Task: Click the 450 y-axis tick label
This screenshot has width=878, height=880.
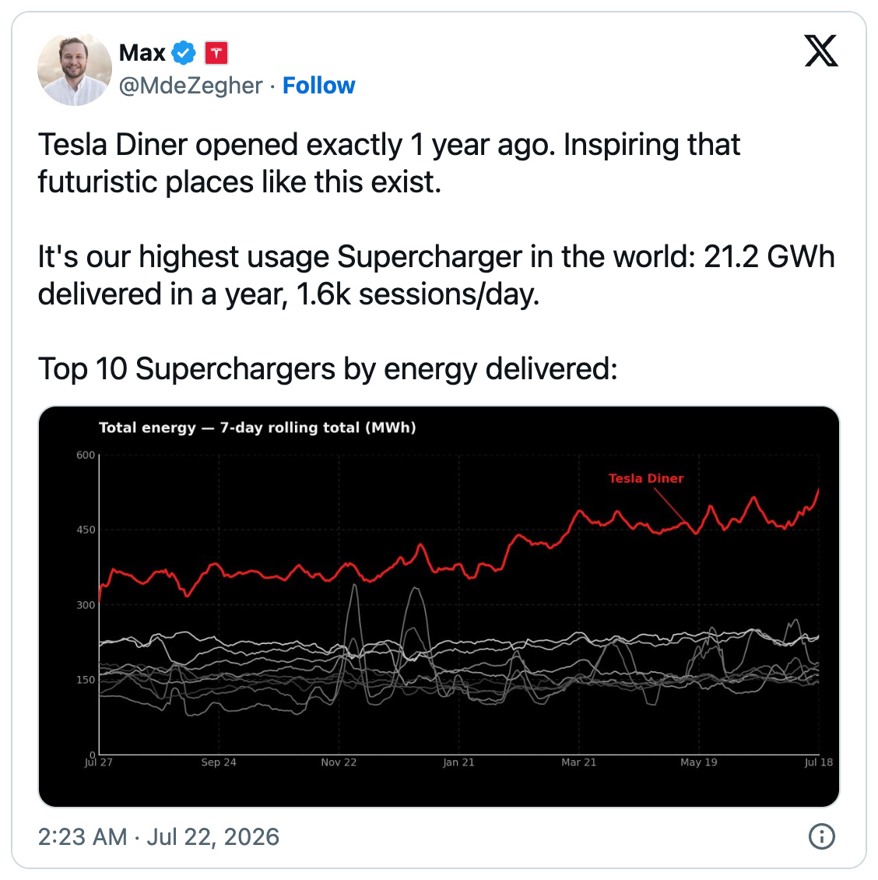Action: pyautogui.click(x=86, y=530)
